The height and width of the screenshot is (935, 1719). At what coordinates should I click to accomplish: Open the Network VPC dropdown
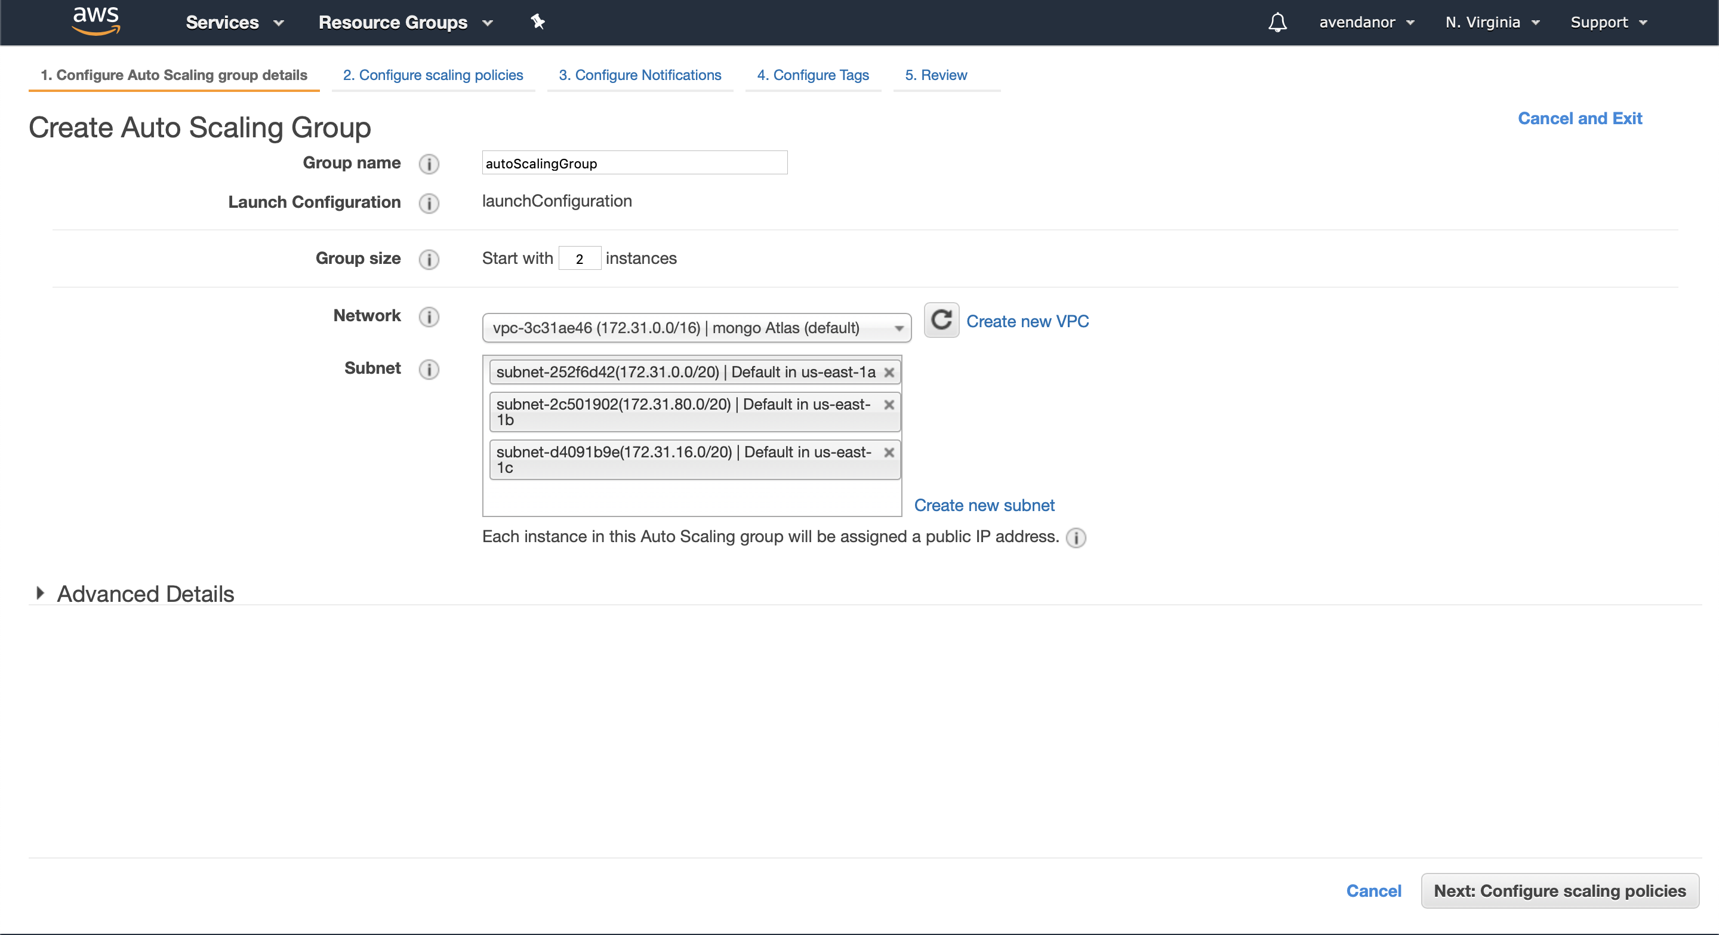696,328
